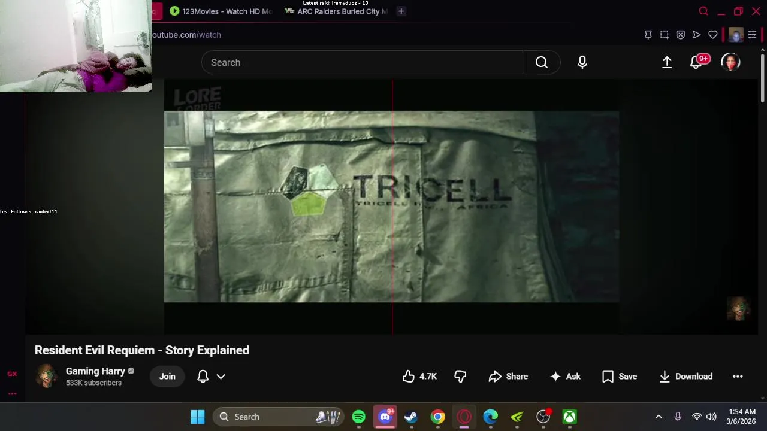Open the Opera browser profile picture
767x431 pixels.
click(736, 35)
